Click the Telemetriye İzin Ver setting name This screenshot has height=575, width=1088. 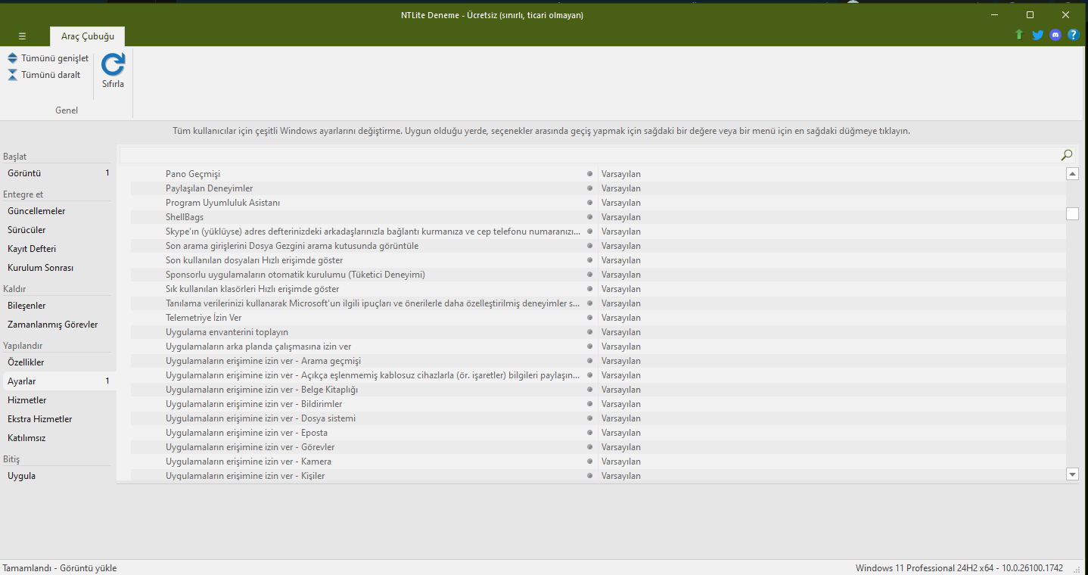(204, 318)
